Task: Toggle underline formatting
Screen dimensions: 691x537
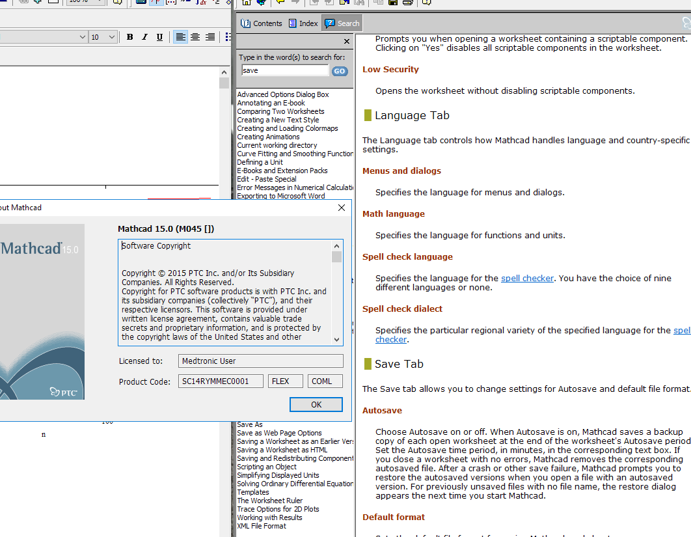Action: 159,37
